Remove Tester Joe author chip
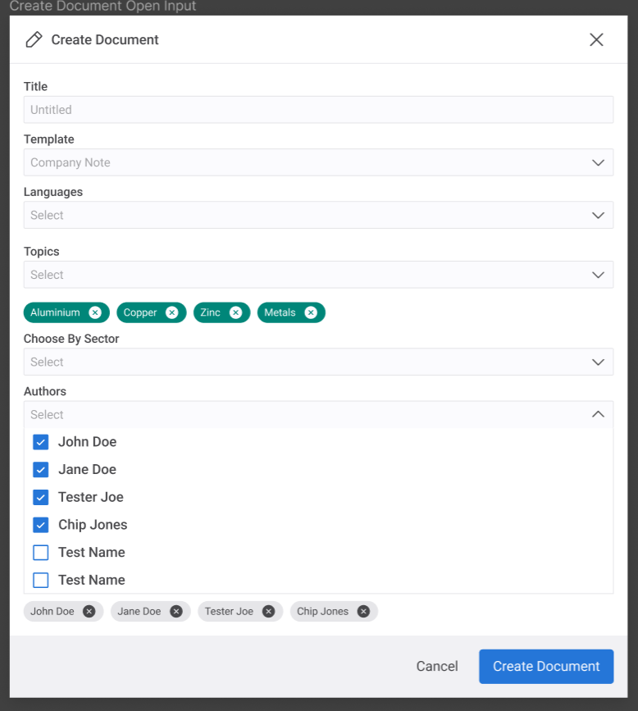Screen dimensions: 638x711 268,611
